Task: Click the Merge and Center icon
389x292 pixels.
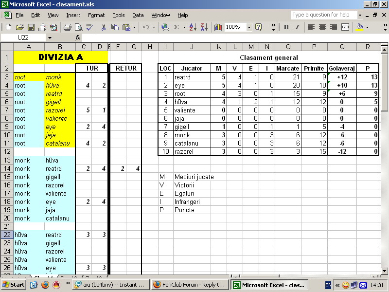Action: 345,27
